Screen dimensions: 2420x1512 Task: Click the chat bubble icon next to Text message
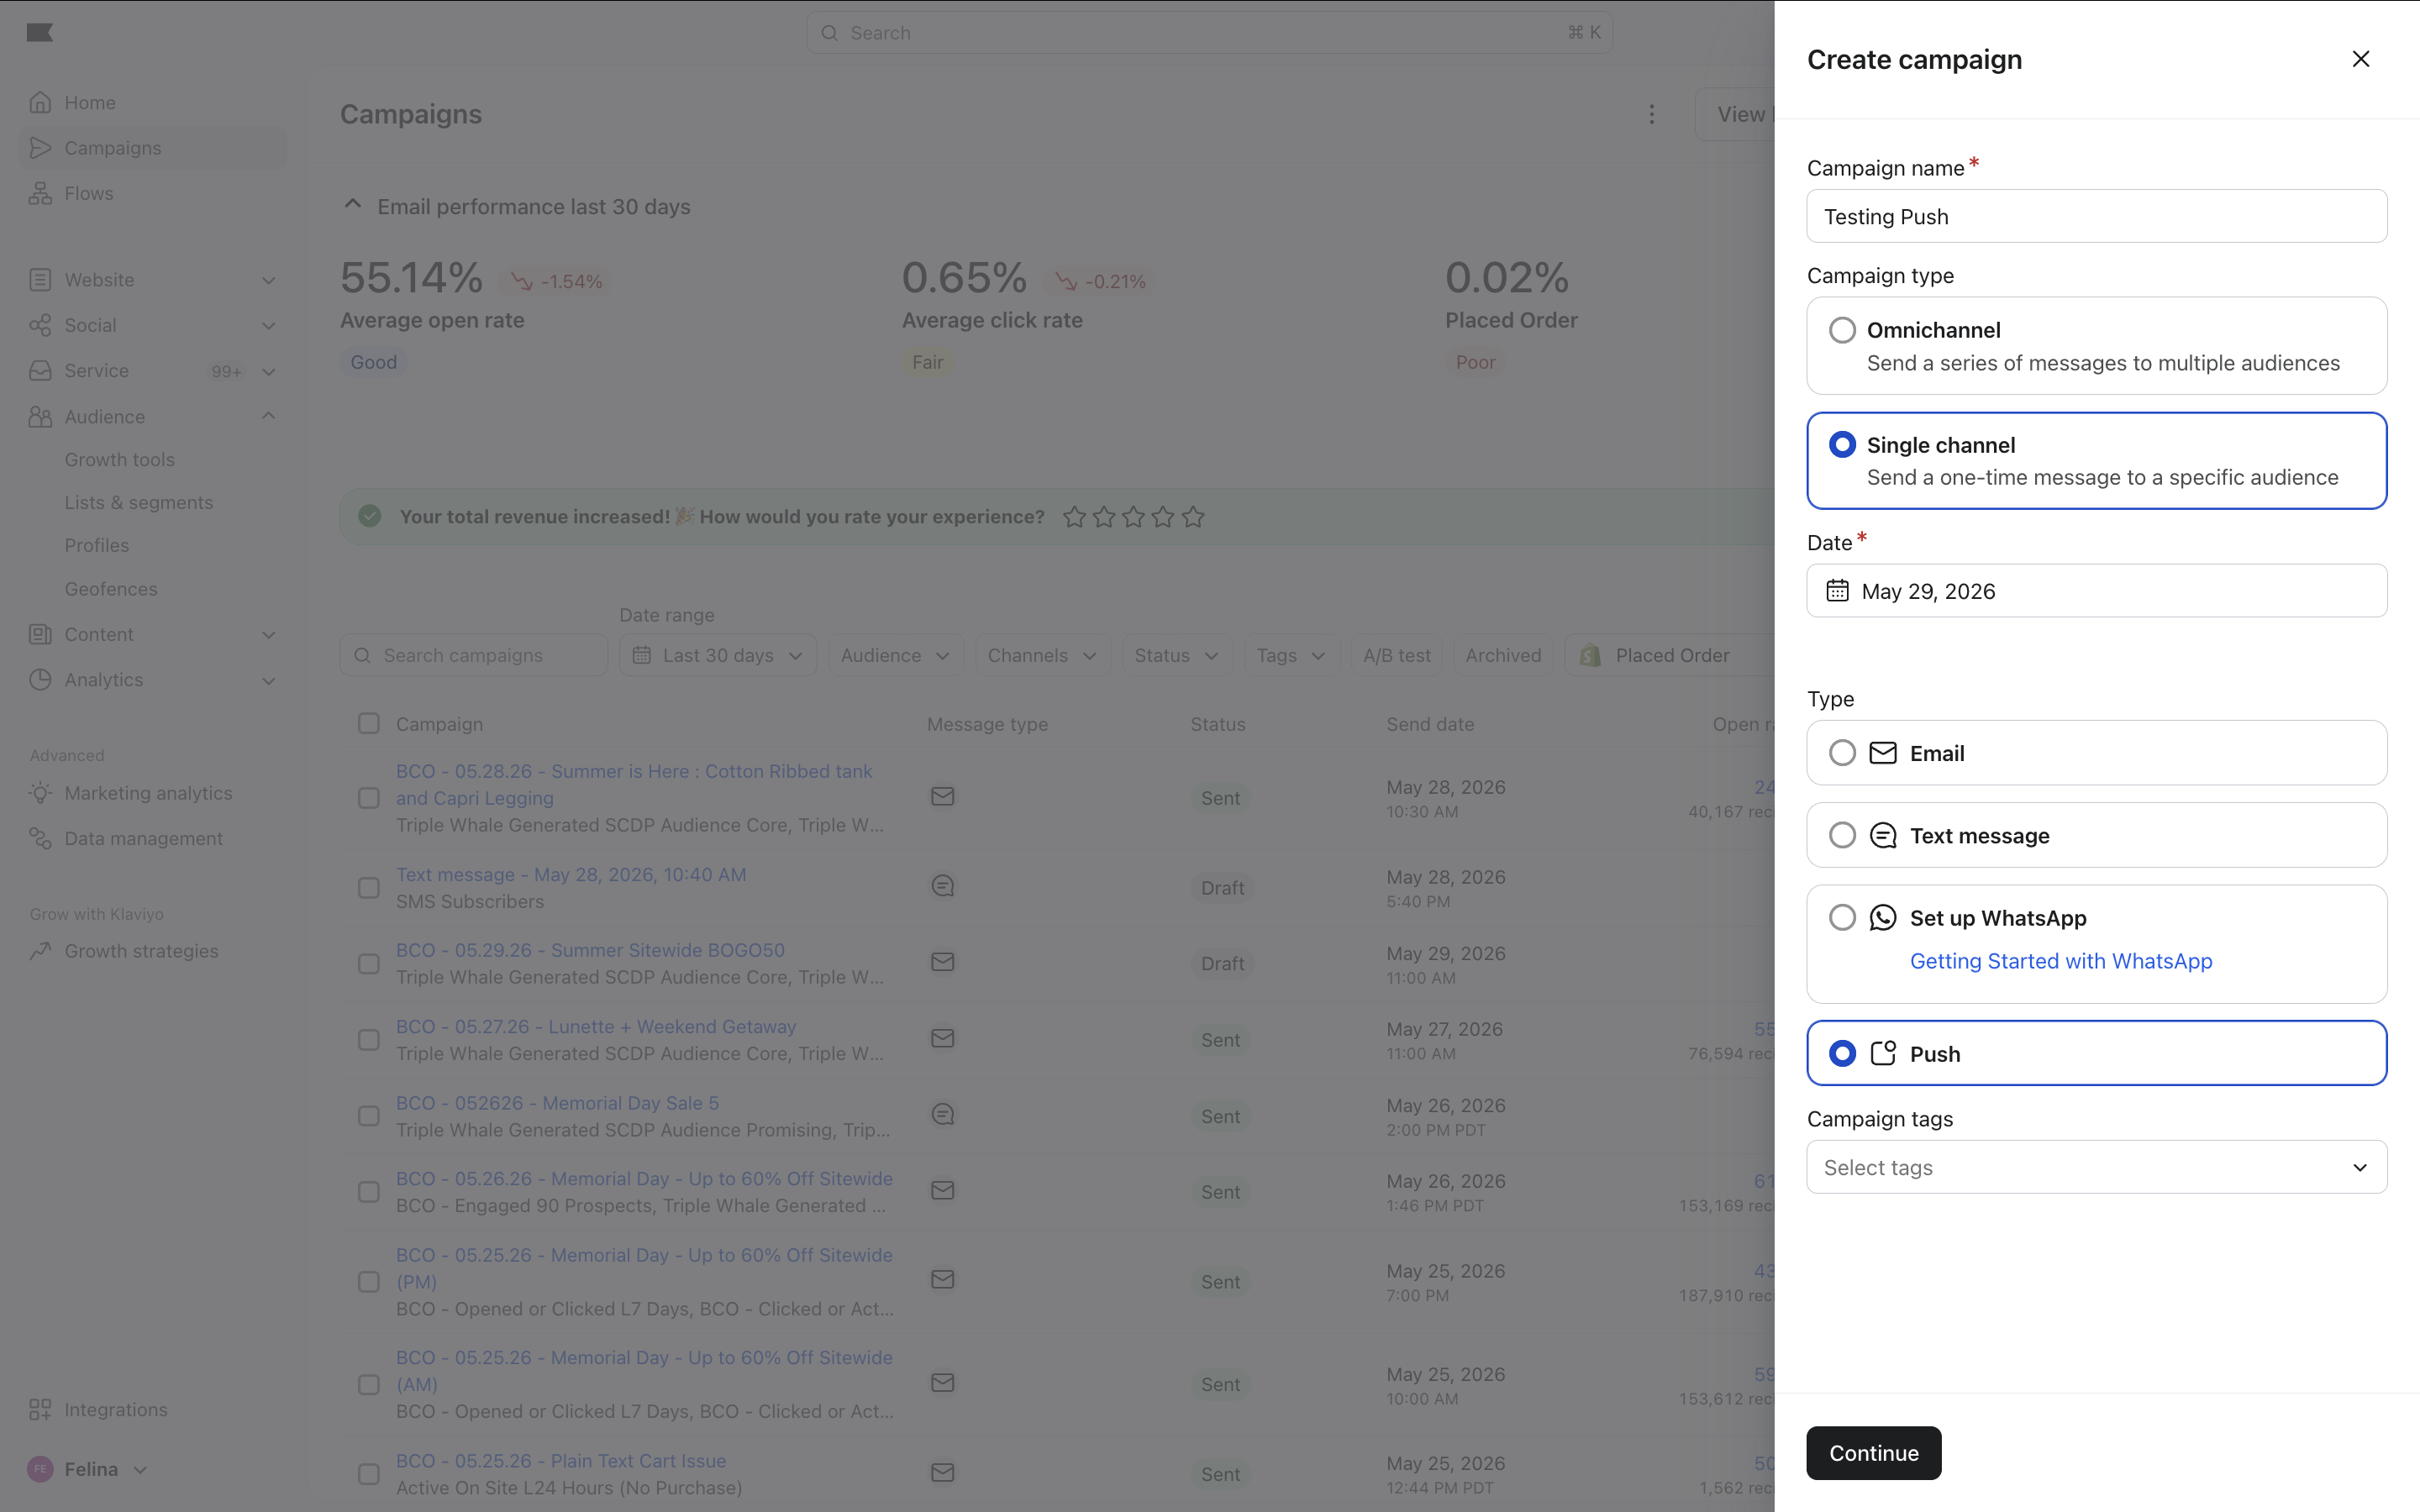(1883, 835)
